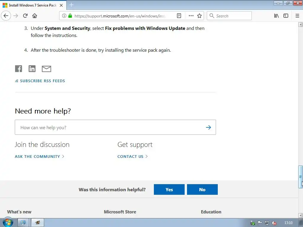Show the Firefox sidebars

point(286,16)
